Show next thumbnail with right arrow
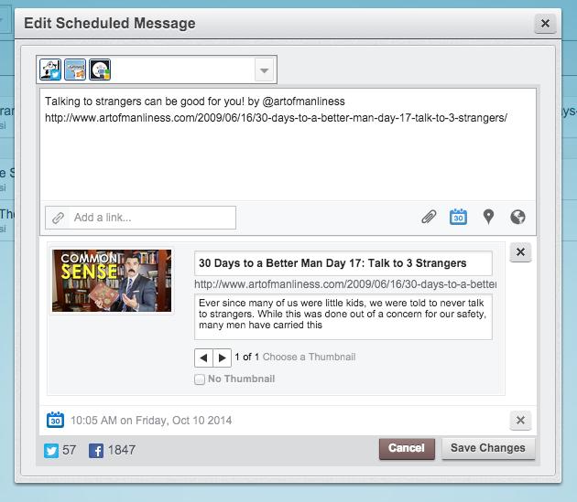The image size is (577, 502). coord(223,358)
